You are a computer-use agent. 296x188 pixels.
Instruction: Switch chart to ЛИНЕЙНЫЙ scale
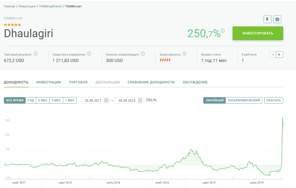pos(214,100)
